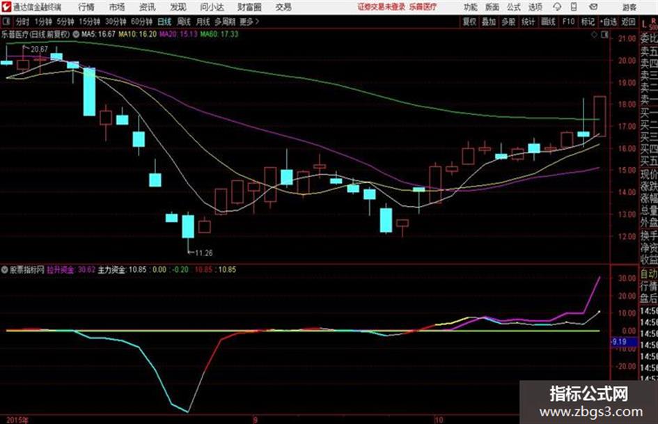Click the 2015年 date label on time axis
The image size is (658, 424).
17,420
